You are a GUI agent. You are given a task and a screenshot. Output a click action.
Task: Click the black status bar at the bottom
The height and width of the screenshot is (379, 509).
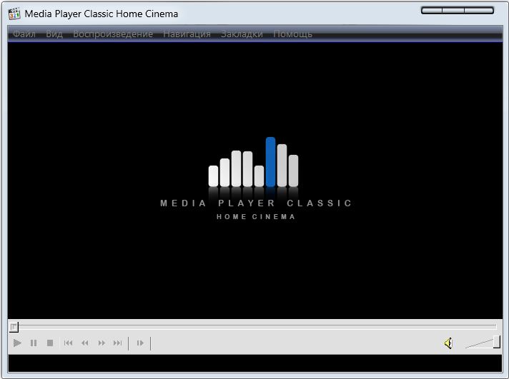[x=254, y=363]
